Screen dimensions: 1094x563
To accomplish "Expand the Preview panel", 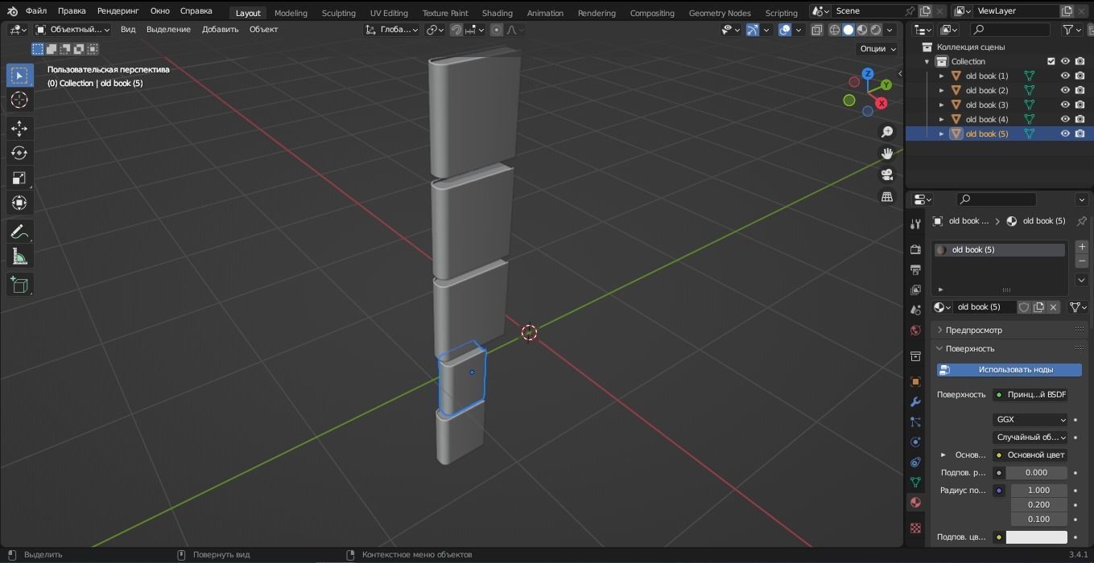I will coord(973,330).
